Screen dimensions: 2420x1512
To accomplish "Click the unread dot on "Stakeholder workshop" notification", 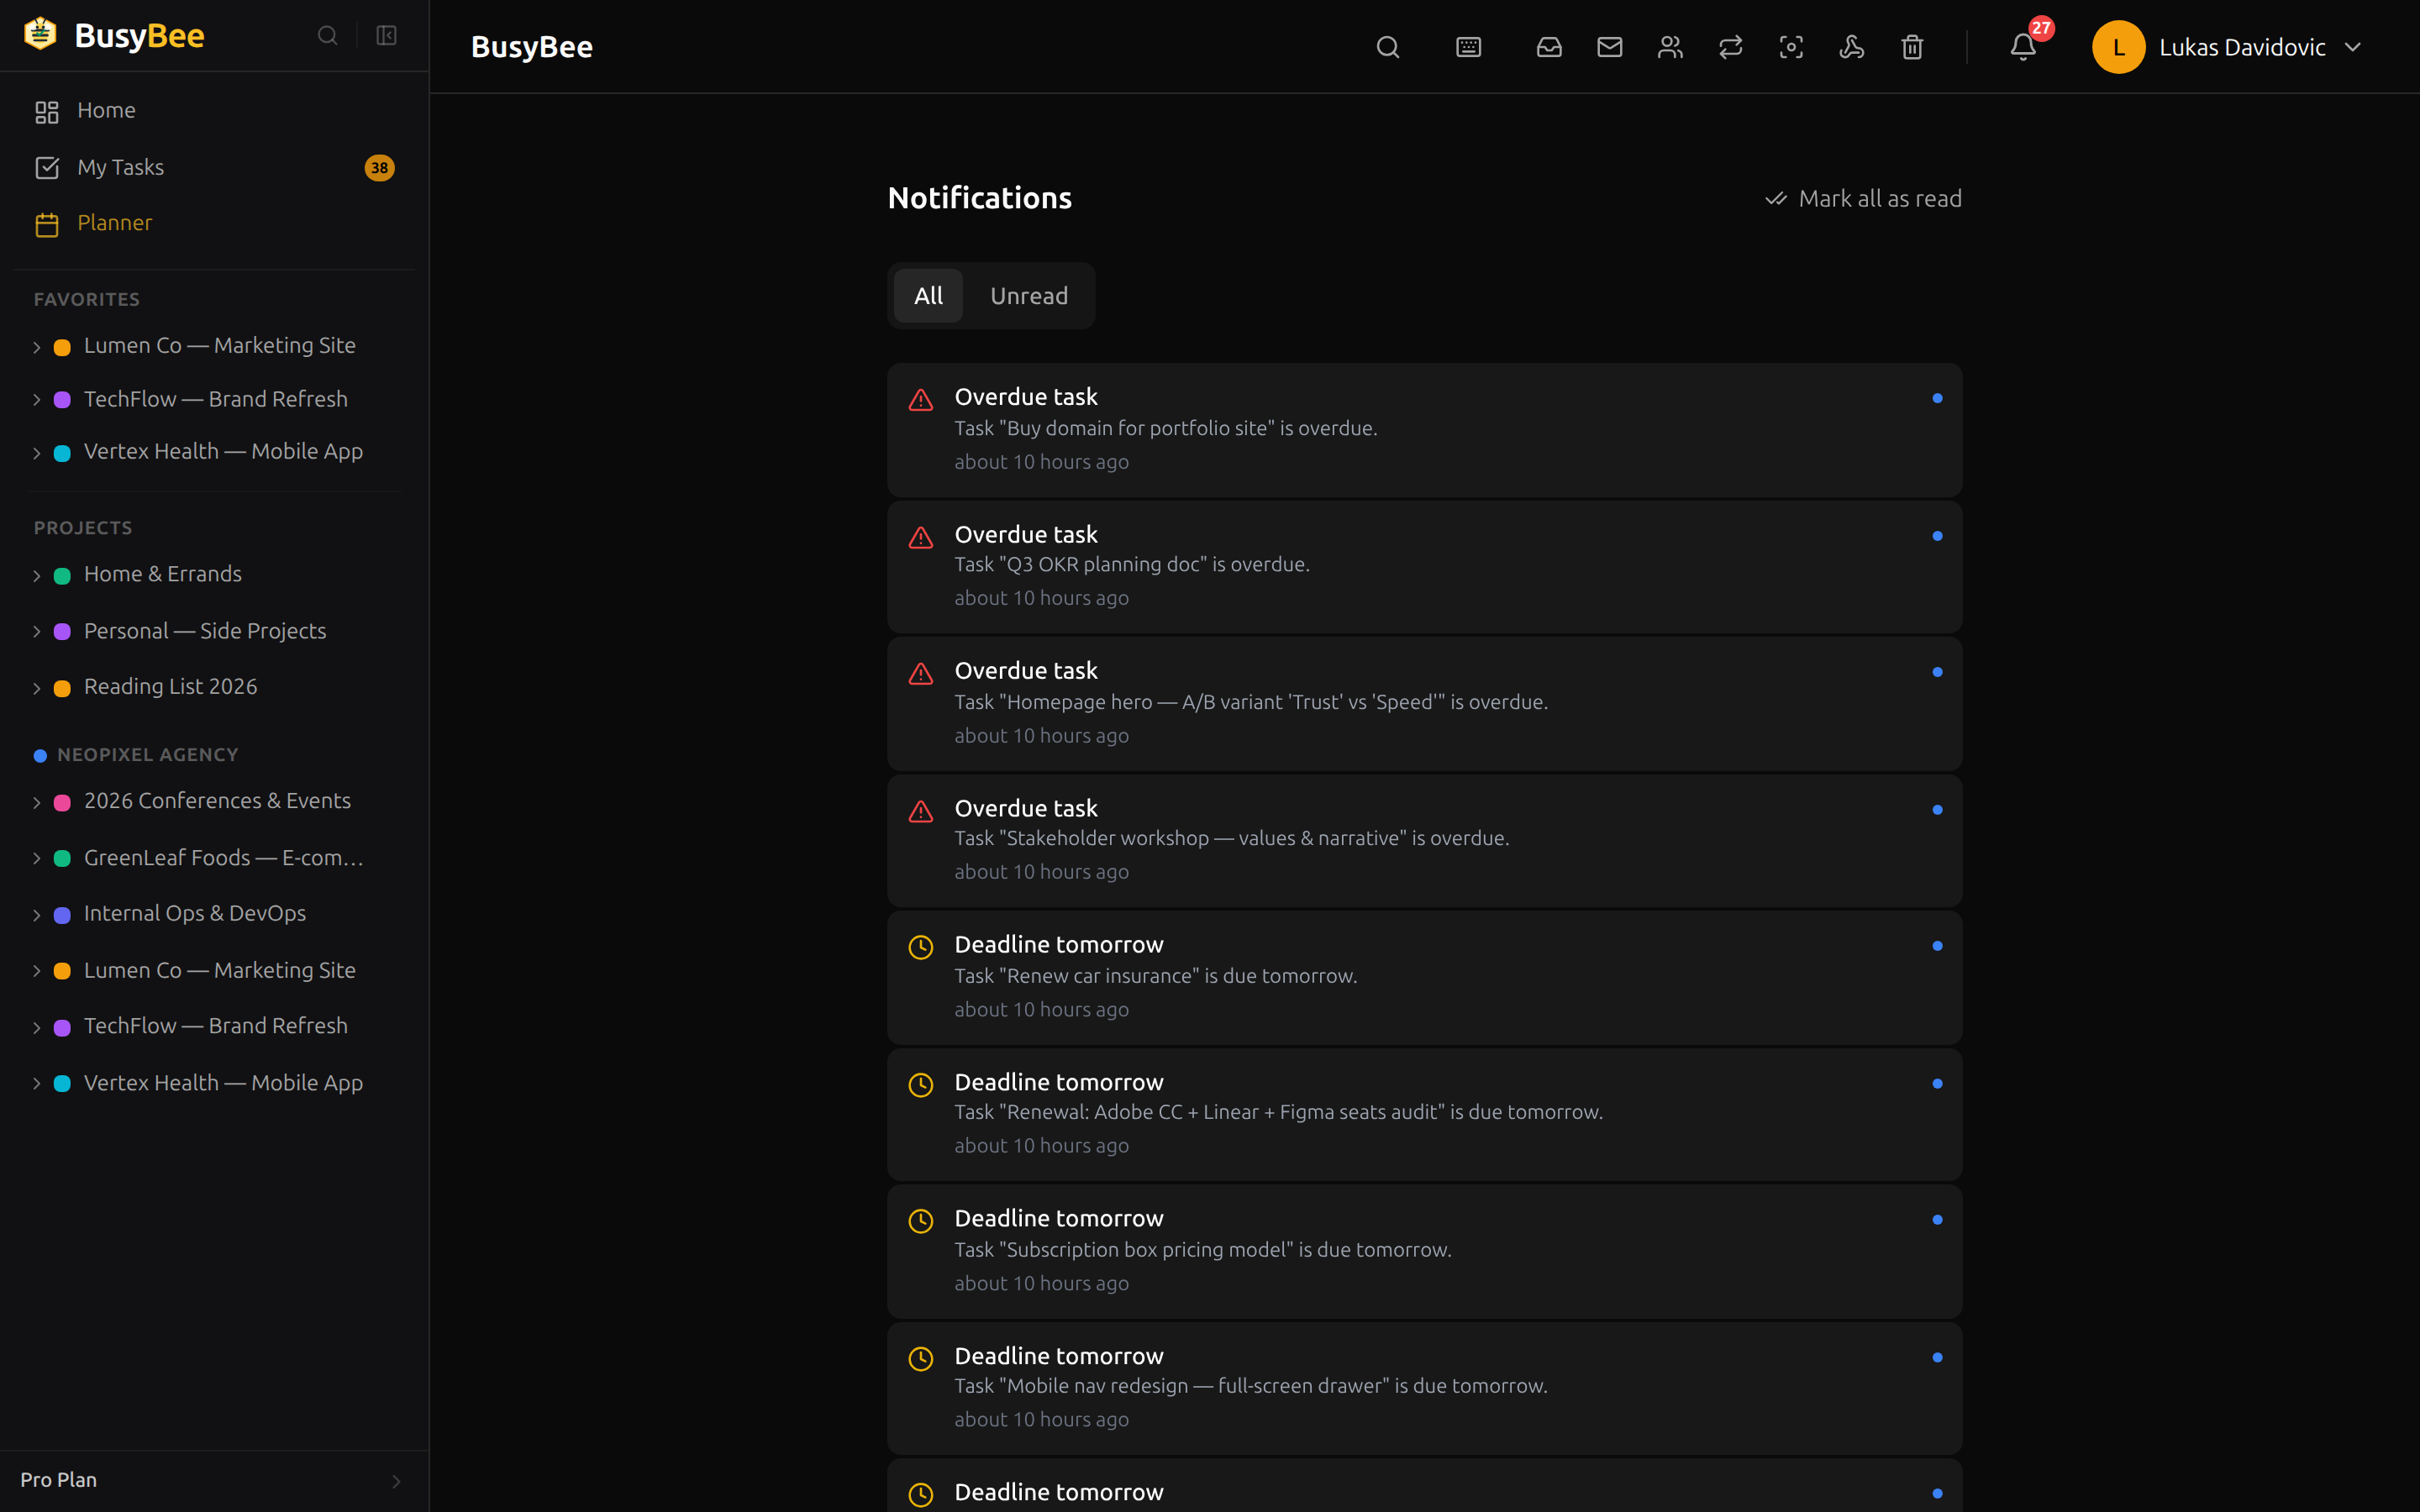I will [1937, 810].
